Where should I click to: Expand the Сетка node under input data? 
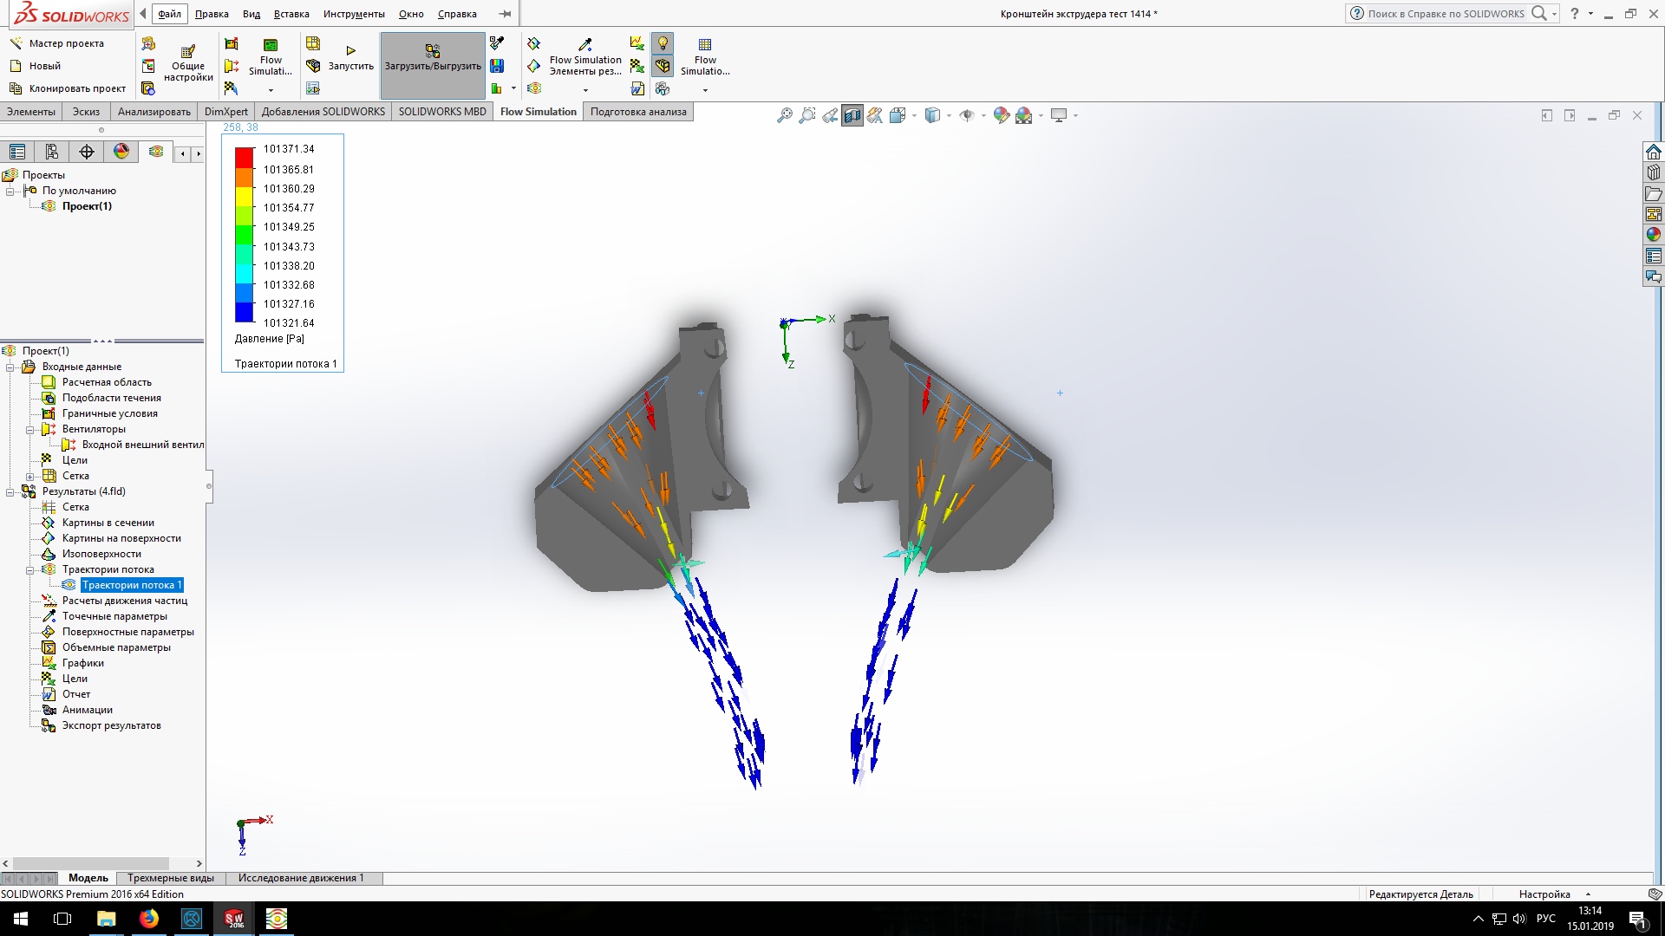pyautogui.click(x=30, y=477)
